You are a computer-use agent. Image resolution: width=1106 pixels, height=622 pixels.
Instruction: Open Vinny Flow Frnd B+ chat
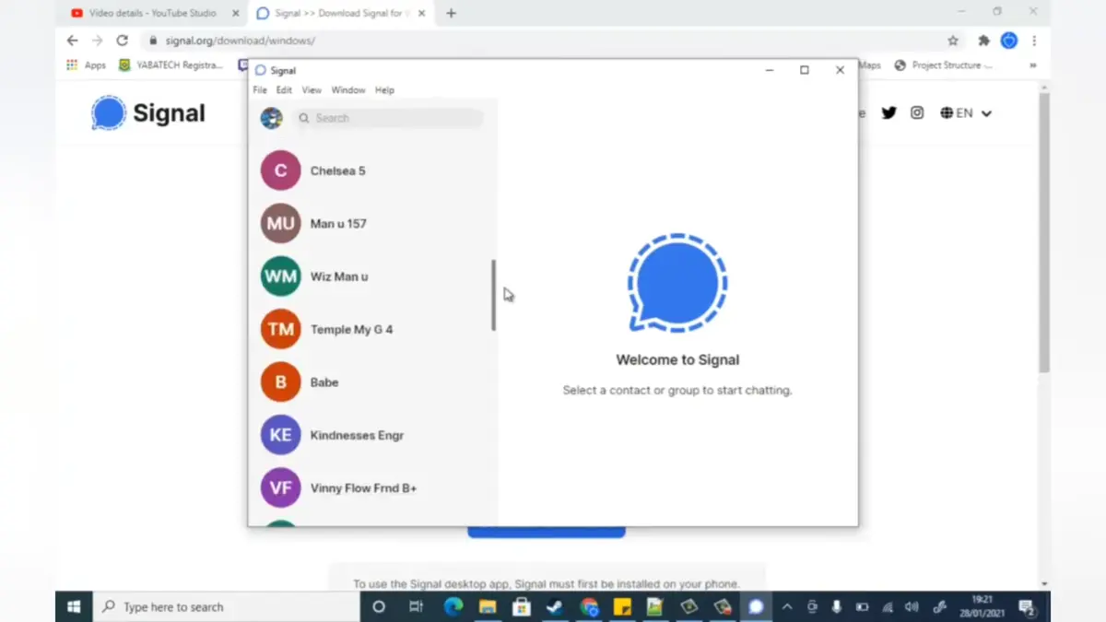372,488
